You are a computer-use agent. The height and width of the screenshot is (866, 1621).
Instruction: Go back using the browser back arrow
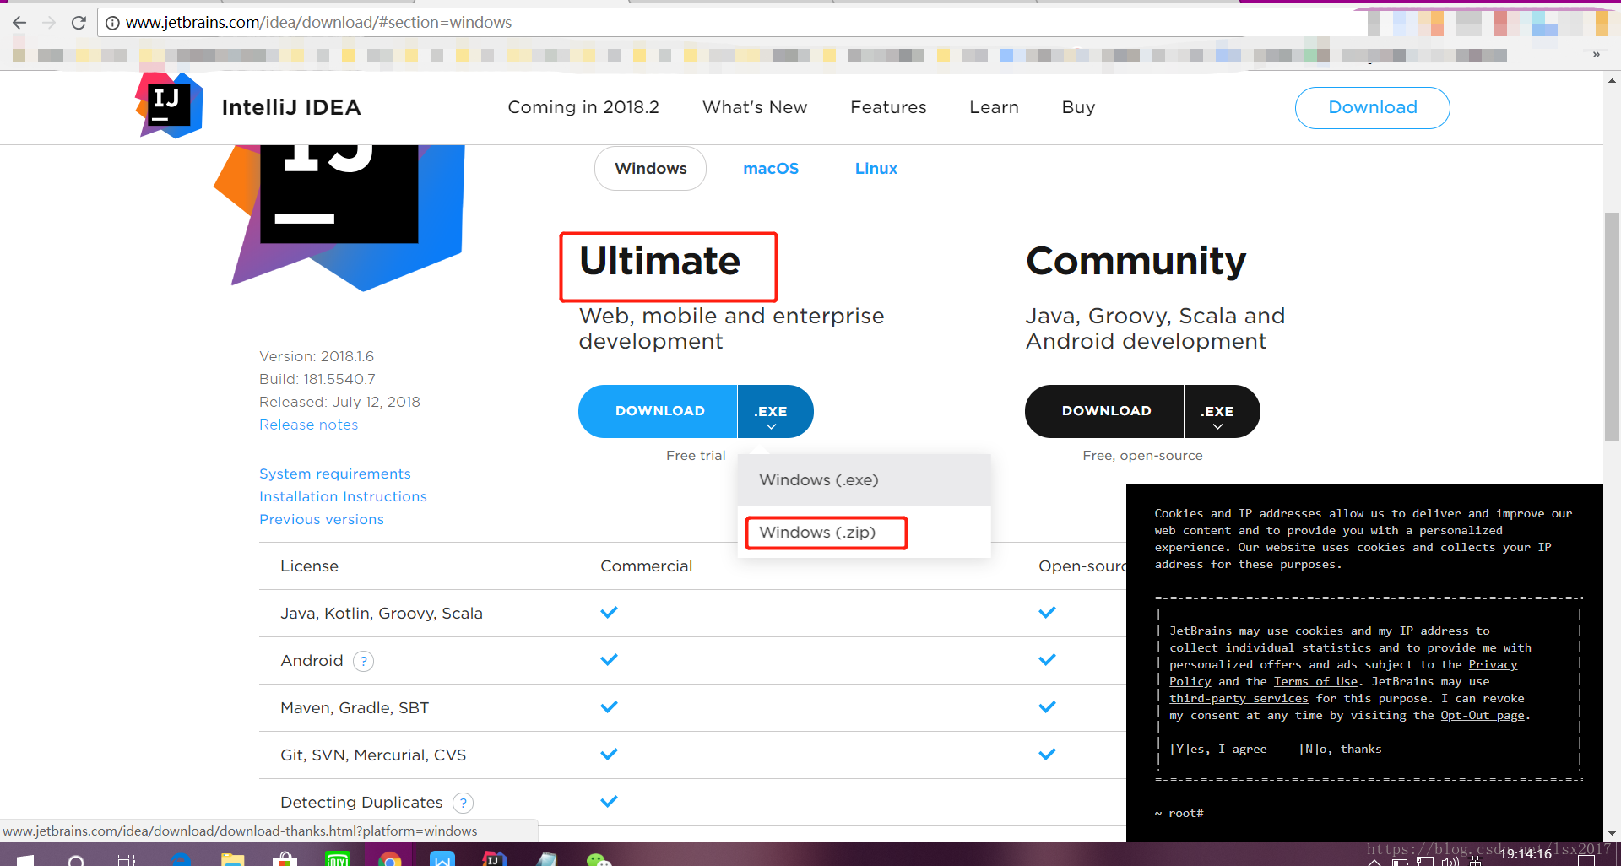(19, 23)
